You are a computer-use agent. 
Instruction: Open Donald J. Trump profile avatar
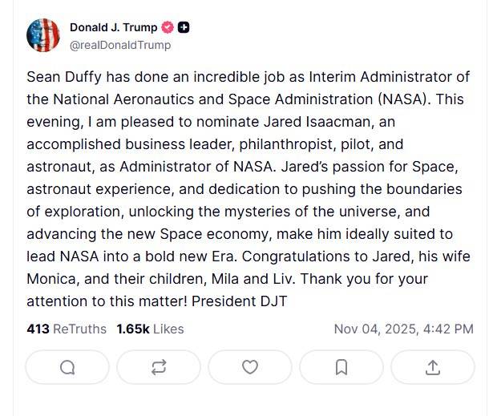pyautogui.click(x=43, y=35)
